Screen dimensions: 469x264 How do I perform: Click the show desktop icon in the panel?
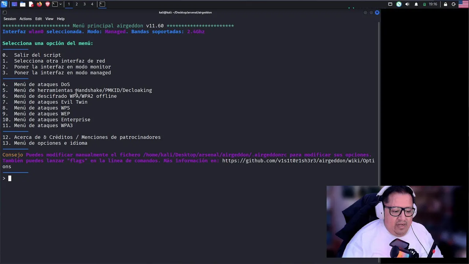(14, 4)
